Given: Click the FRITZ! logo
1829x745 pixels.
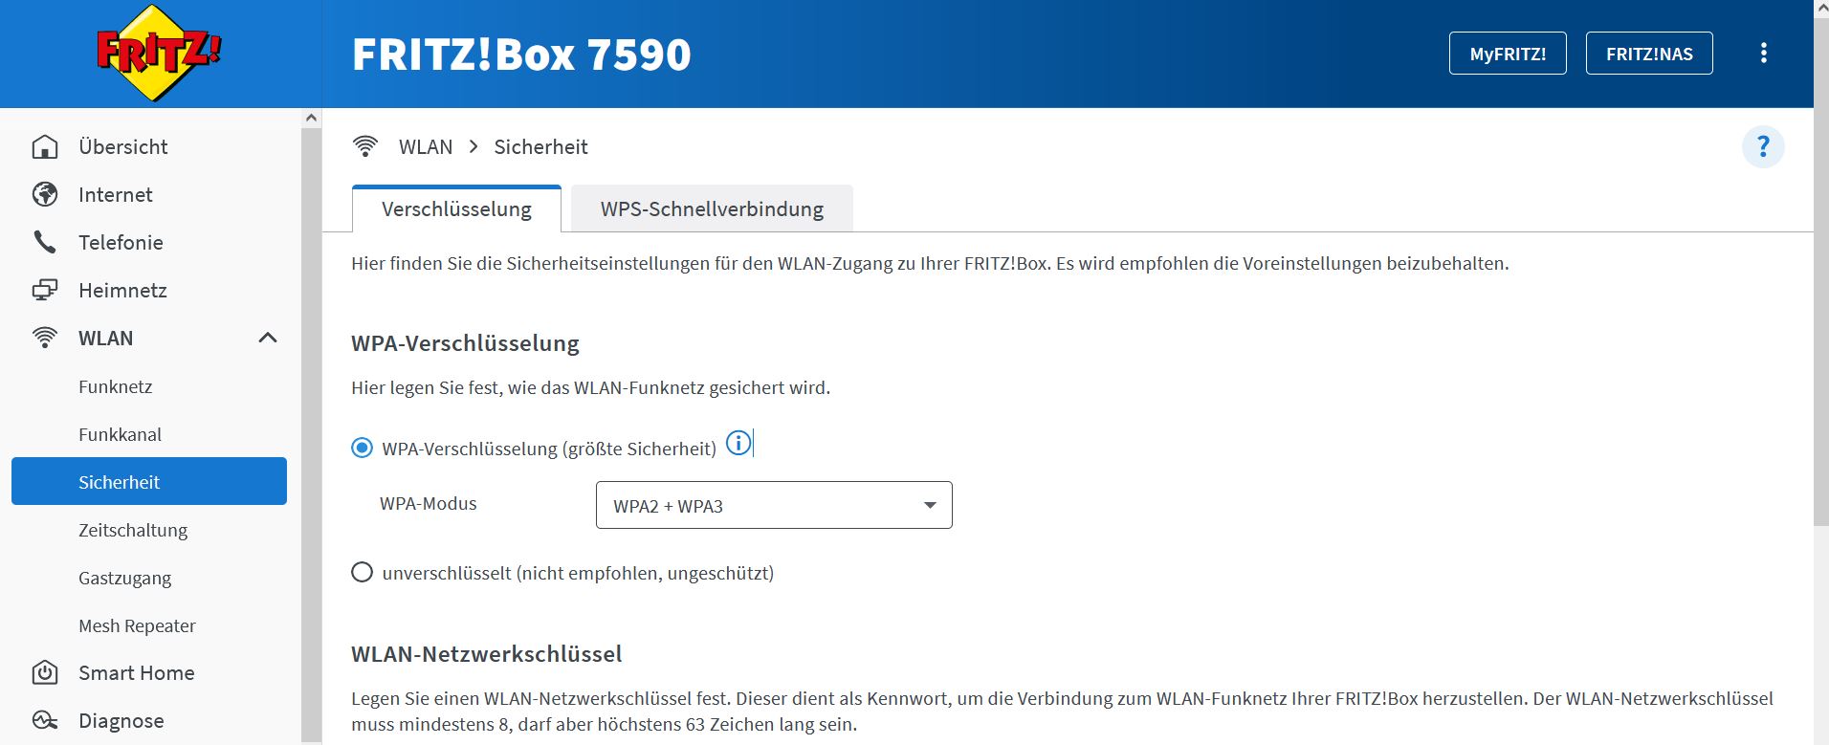Looking at the screenshot, I should (x=159, y=54).
